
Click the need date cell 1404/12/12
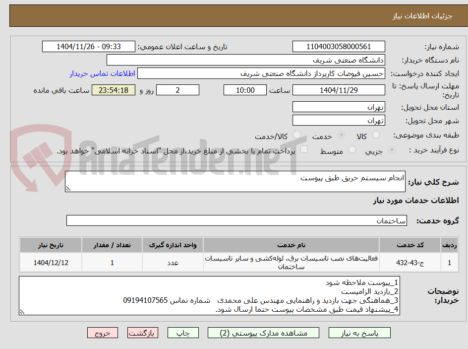51,263
